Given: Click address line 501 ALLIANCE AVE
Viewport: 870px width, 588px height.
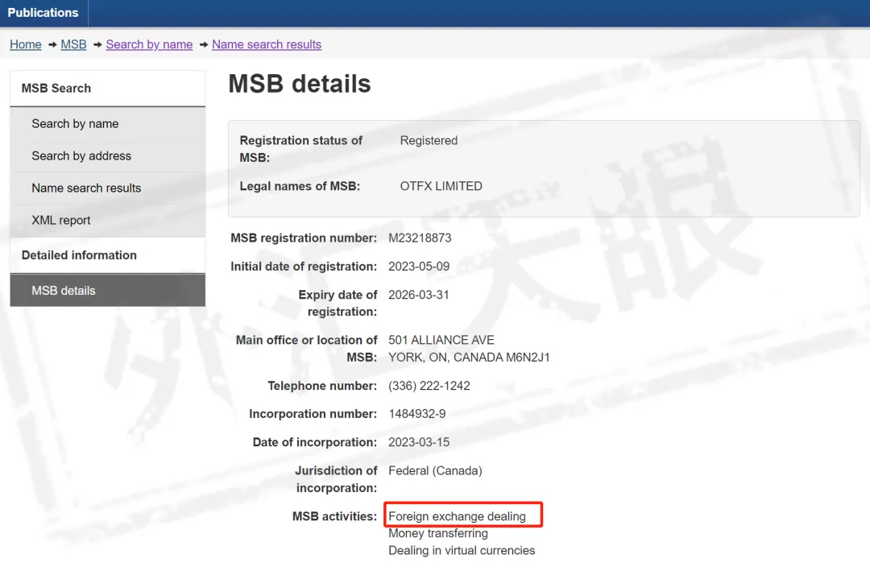Looking at the screenshot, I should (441, 340).
